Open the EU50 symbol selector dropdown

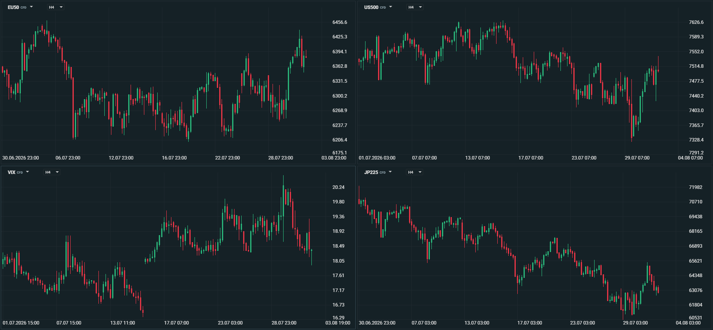point(20,7)
